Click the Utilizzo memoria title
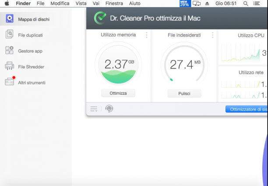Viewport: 268px width, 186px height. pos(118,35)
